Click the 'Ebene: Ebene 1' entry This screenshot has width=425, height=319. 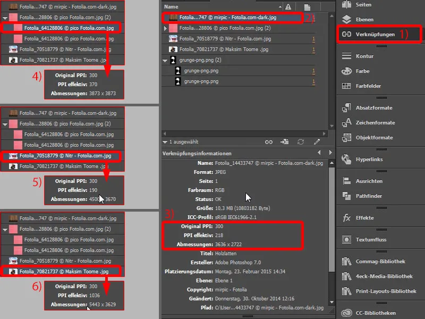pos(214,281)
